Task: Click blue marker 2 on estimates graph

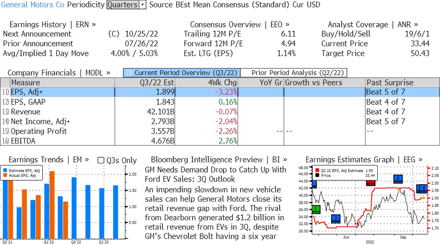Action: (x=398, y=179)
